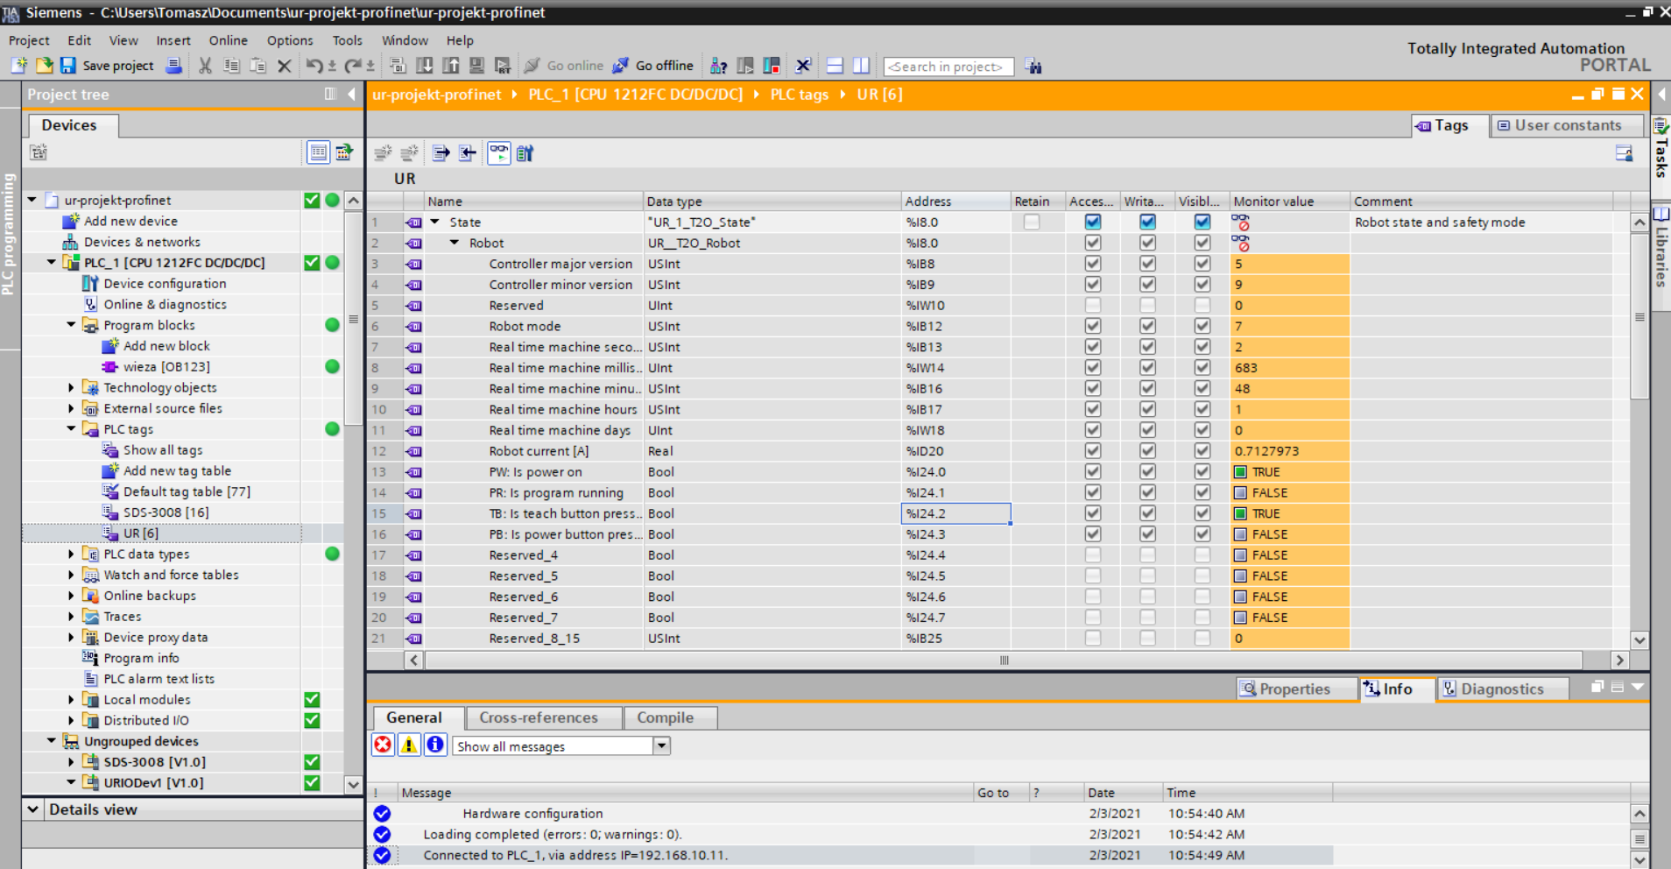Click the Compile icon in toolbar

click(398, 66)
